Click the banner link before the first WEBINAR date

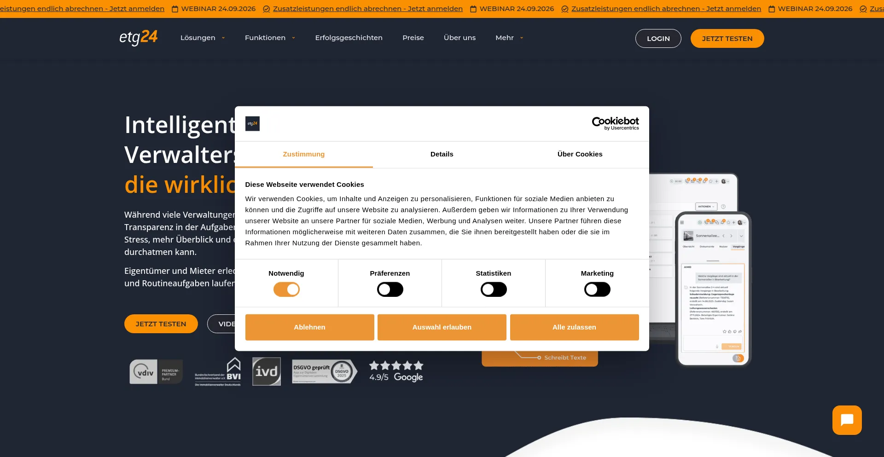click(x=82, y=9)
